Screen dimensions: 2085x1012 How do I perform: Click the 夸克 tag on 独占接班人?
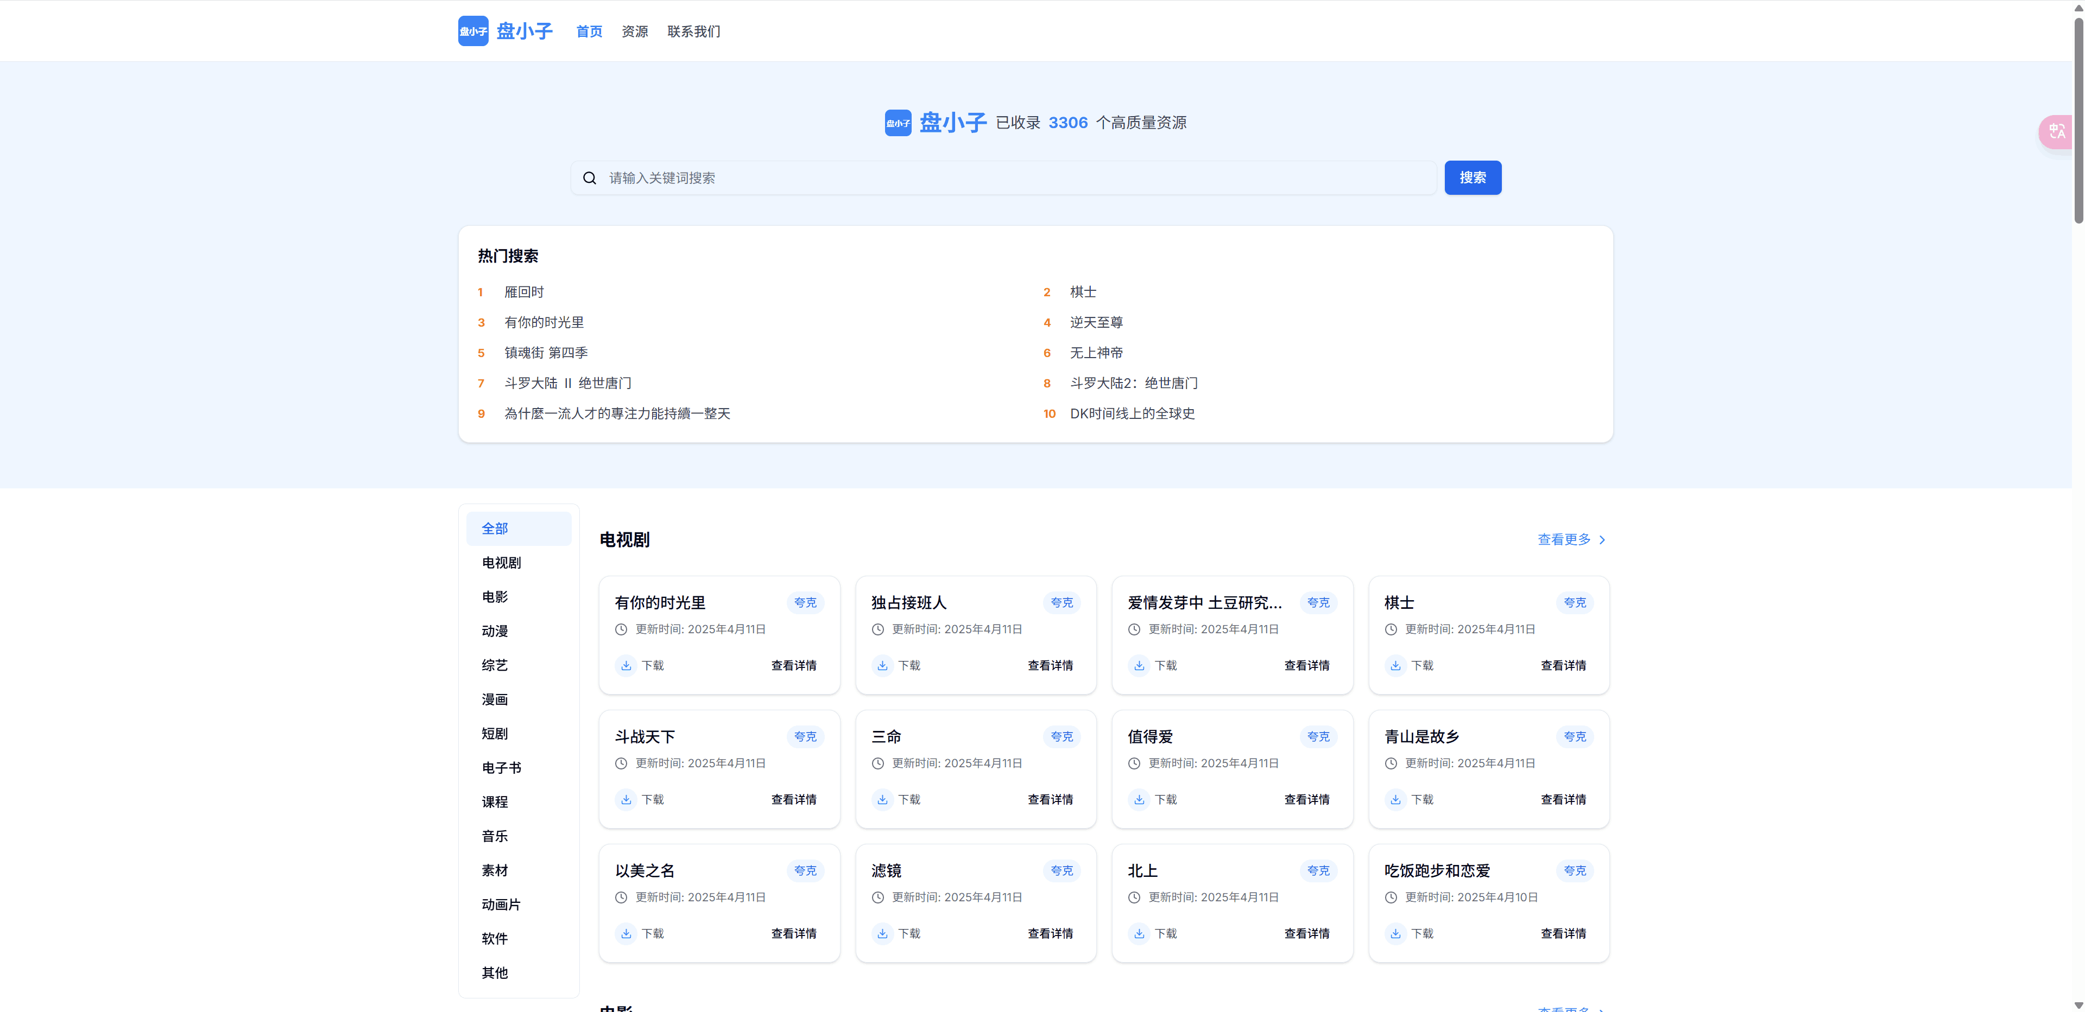click(x=1061, y=603)
